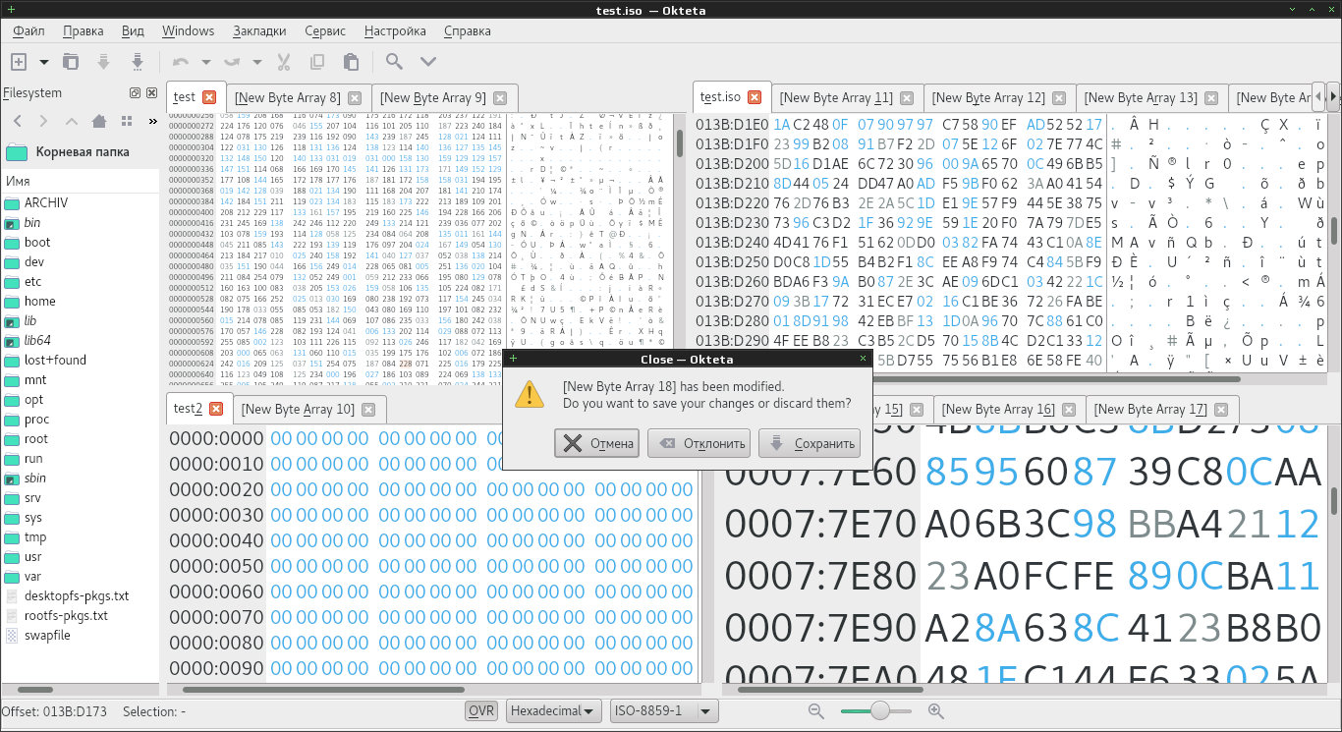This screenshot has width=1342, height=732.
Task: Click the Paste clipboard icon
Action: [351, 62]
